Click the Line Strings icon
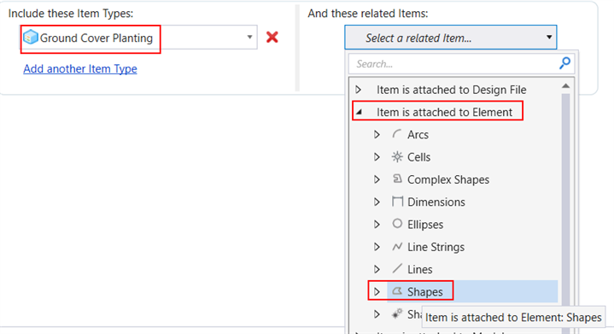The height and width of the screenshot is (334, 614). pos(397,247)
